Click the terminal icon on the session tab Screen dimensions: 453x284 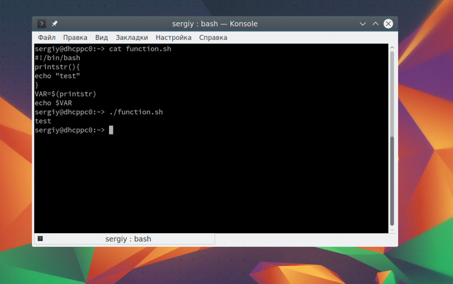click(x=40, y=239)
